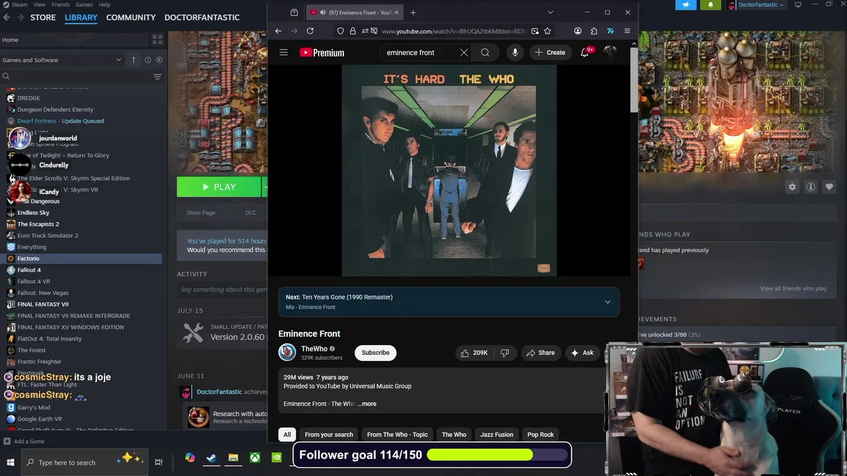847x476 pixels.
Task: Switch to Steam COMMUNITY tab
Action: coord(131,17)
